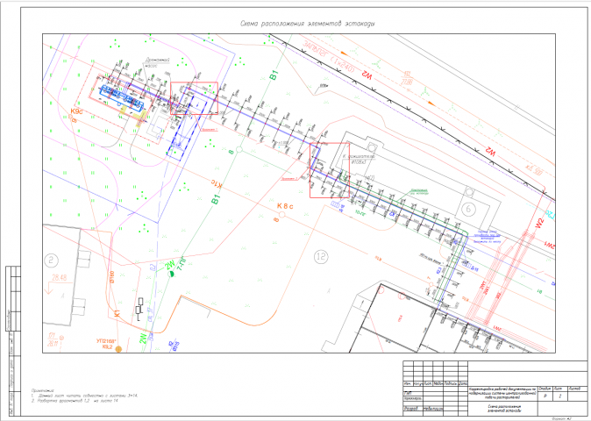Image resolution: width=591 pixels, height=421 pixels.
Task: Click the orange "K1c" pipeline label
Action: coord(217,184)
